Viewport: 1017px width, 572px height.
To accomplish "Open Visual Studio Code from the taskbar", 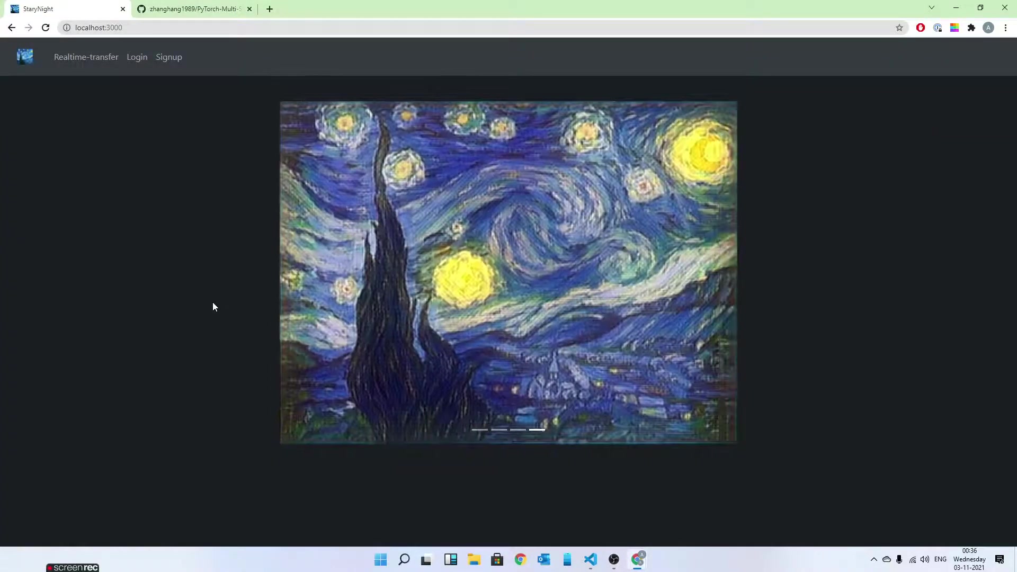I will coord(591,560).
